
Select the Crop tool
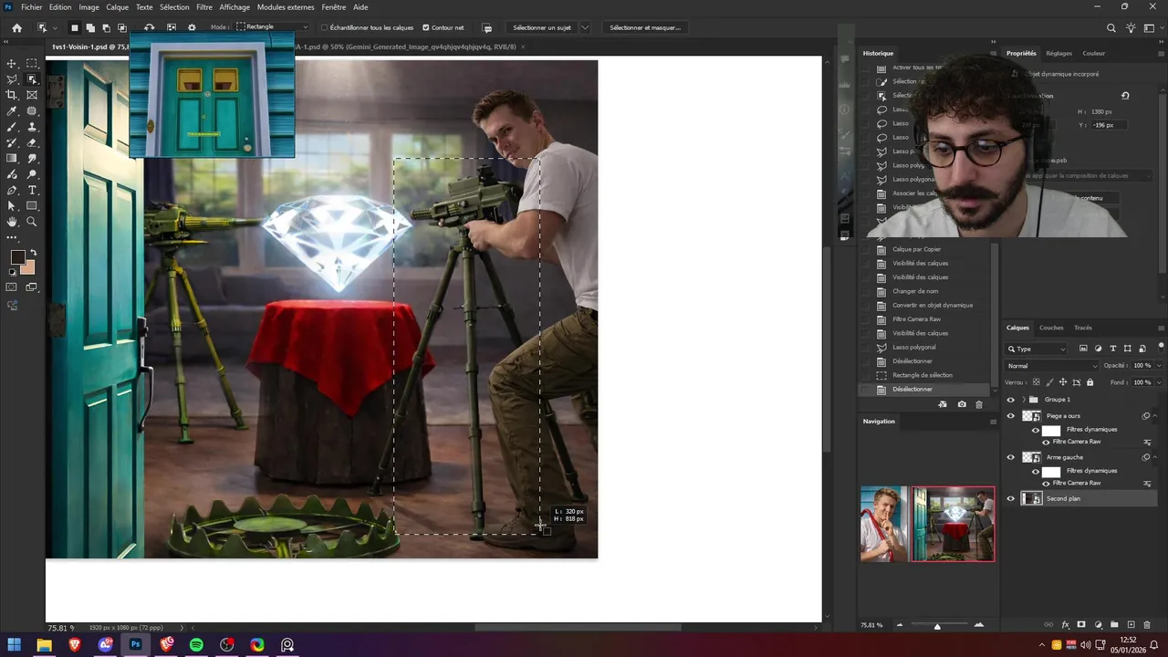[x=12, y=95]
